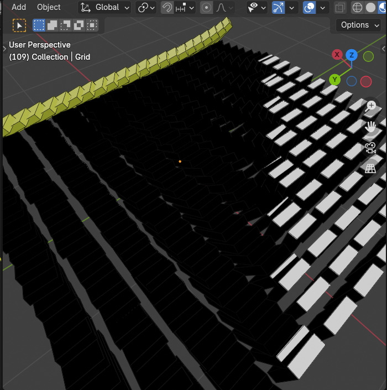Click the blue Z axis gizmo
Screen dimensions: 387x390
click(352, 55)
